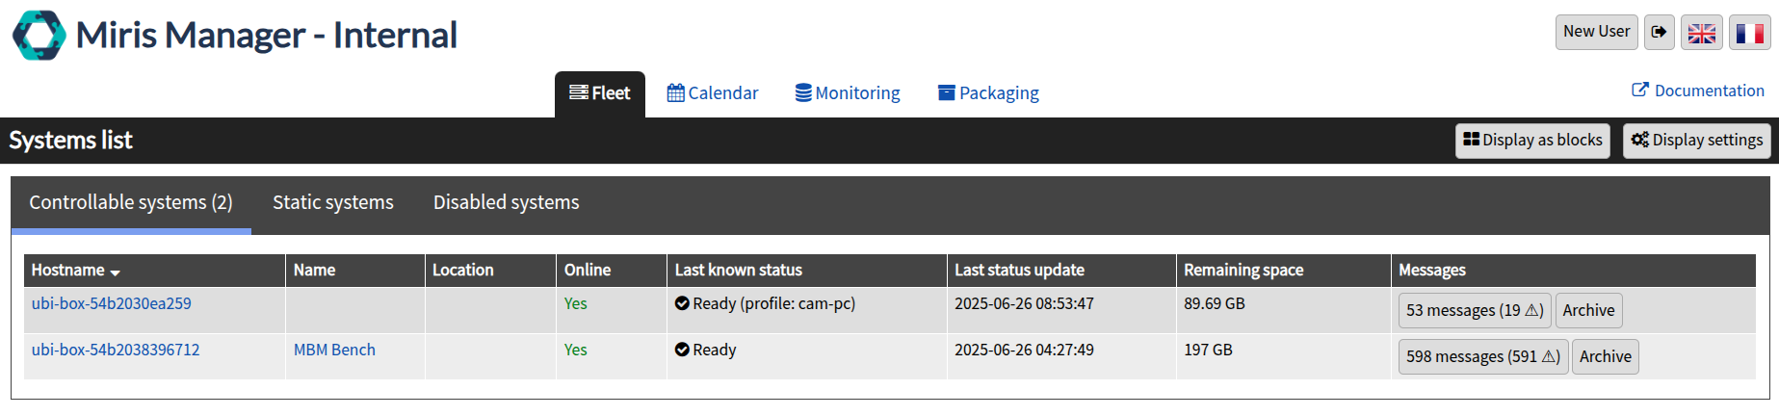Open host ubi-box-54b2038396712
The height and width of the screenshot is (416, 1779).
point(116,350)
